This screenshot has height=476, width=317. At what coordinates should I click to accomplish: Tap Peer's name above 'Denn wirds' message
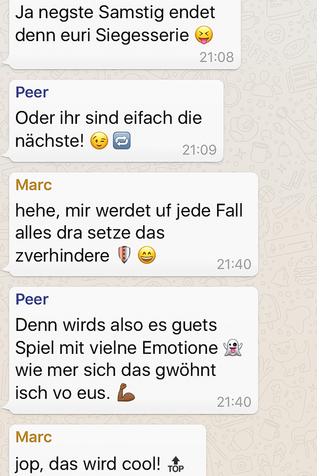coord(32,299)
